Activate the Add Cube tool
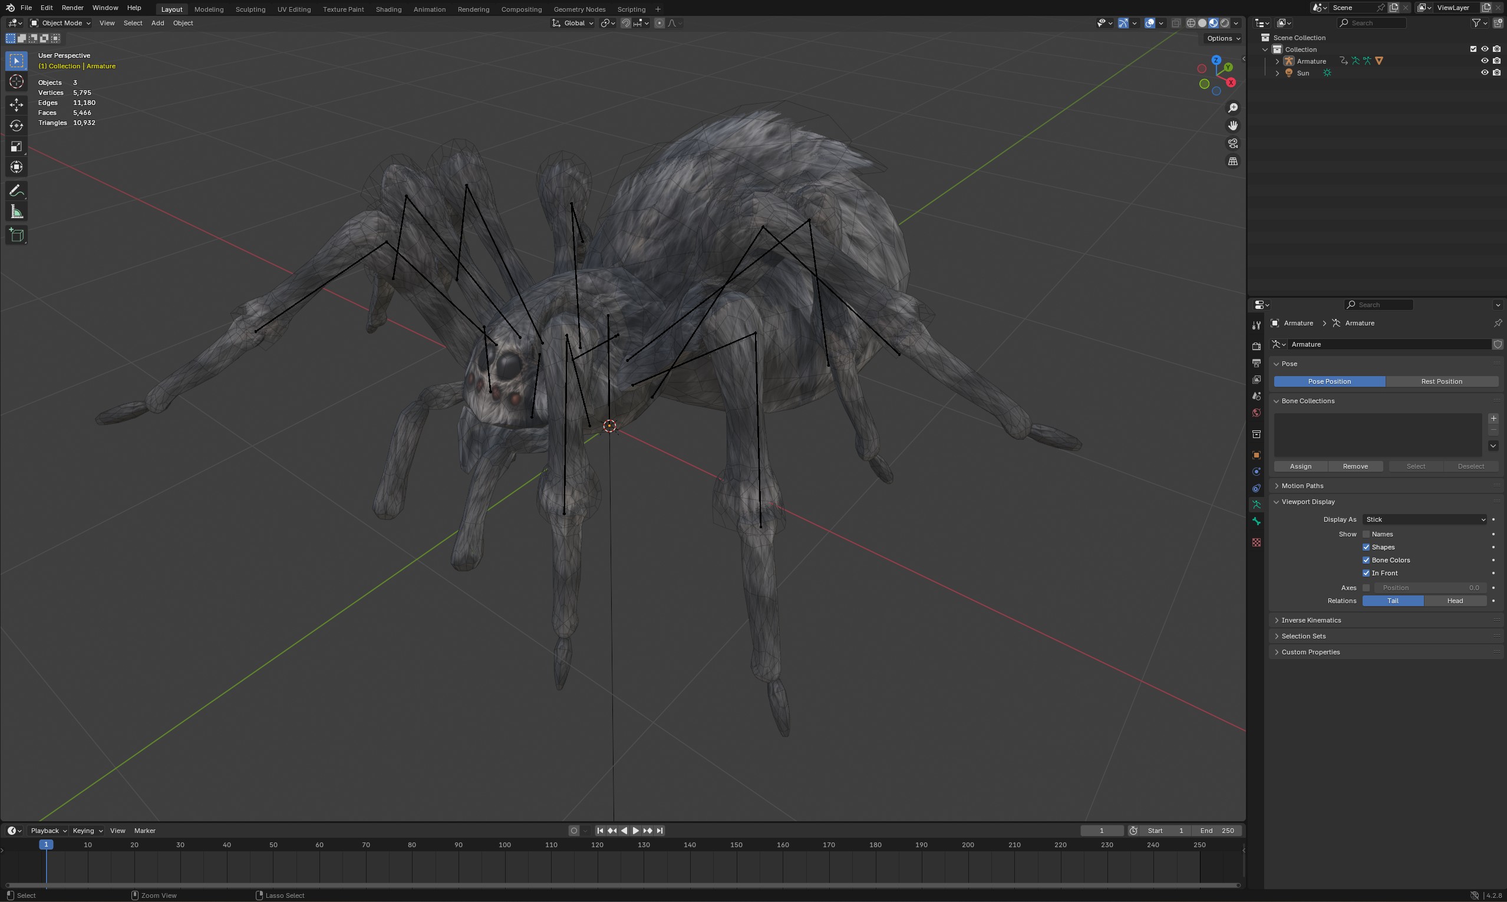Image resolution: width=1507 pixels, height=902 pixels. 17,235
